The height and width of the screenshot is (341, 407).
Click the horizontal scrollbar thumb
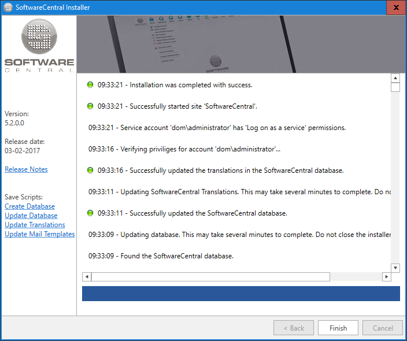[x=210, y=277]
